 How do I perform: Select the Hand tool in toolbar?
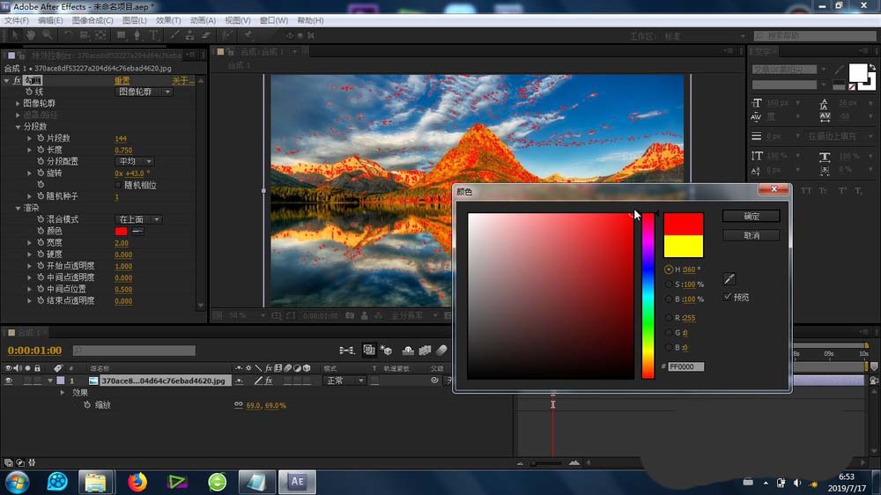pyautogui.click(x=30, y=35)
